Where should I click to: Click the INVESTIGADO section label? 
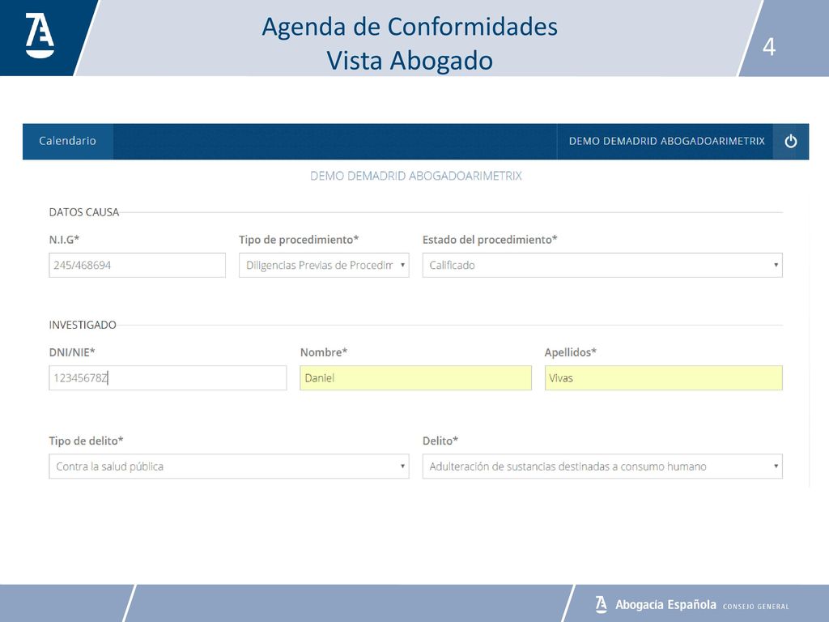83,325
